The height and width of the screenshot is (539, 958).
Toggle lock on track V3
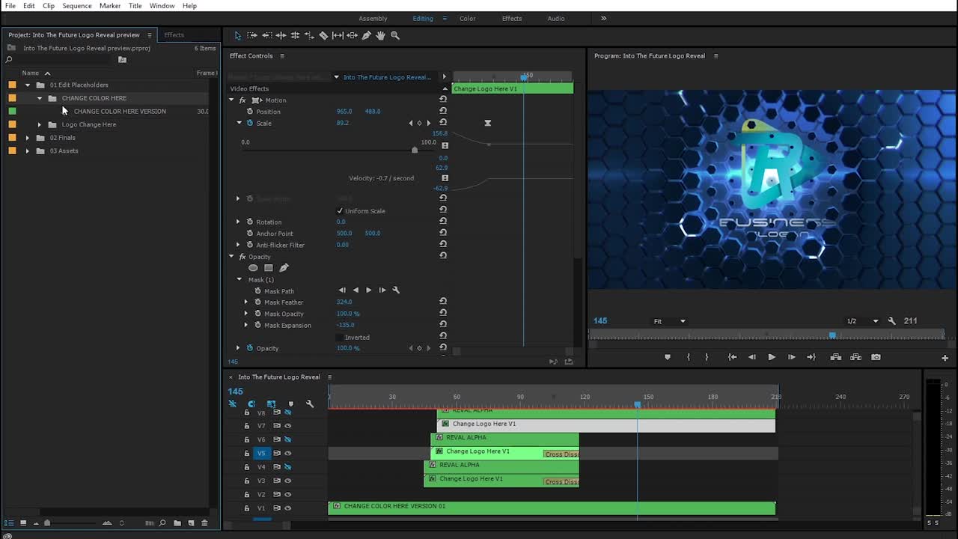point(247,481)
